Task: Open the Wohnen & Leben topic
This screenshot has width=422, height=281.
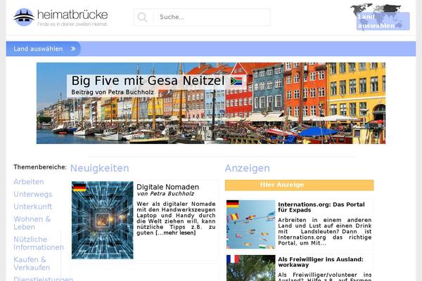Action: click(32, 223)
